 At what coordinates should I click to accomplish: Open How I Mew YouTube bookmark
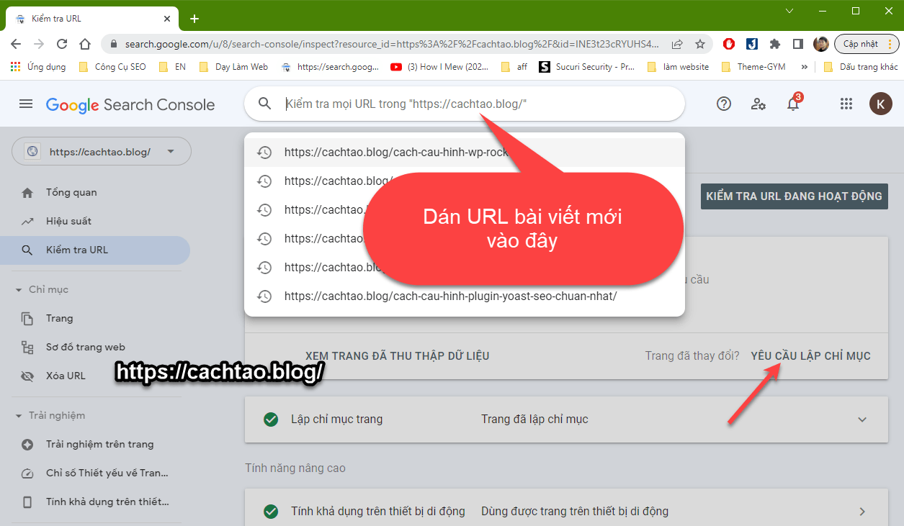pos(440,67)
